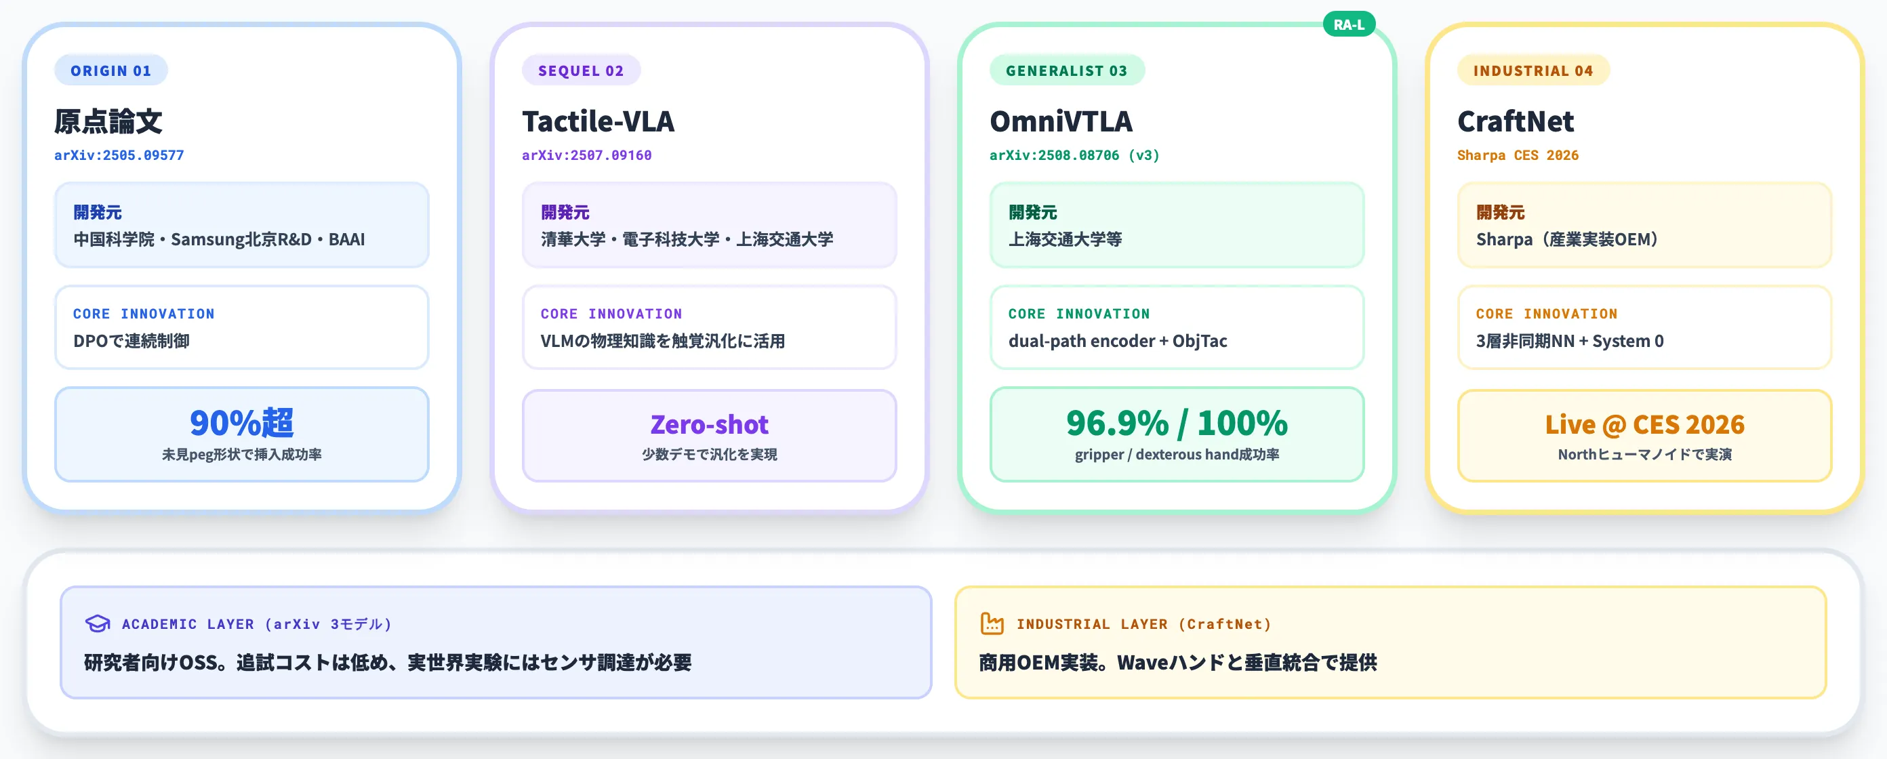This screenshot has width=1887, height=759.
Task: Click the INDUSTRIAL 04 pill label
Action: pos(1533,70)
